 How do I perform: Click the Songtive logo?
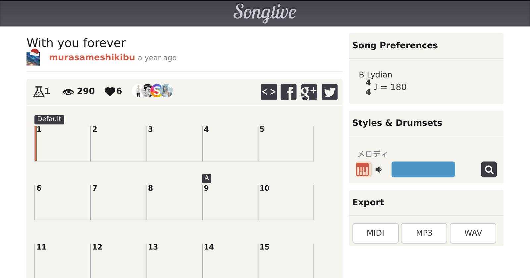265,13
